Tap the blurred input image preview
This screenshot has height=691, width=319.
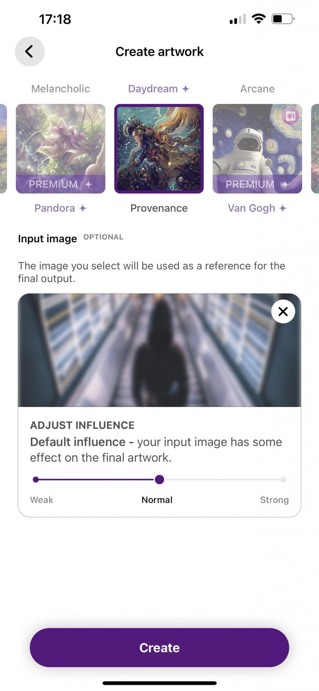click(x=159, y=350)
